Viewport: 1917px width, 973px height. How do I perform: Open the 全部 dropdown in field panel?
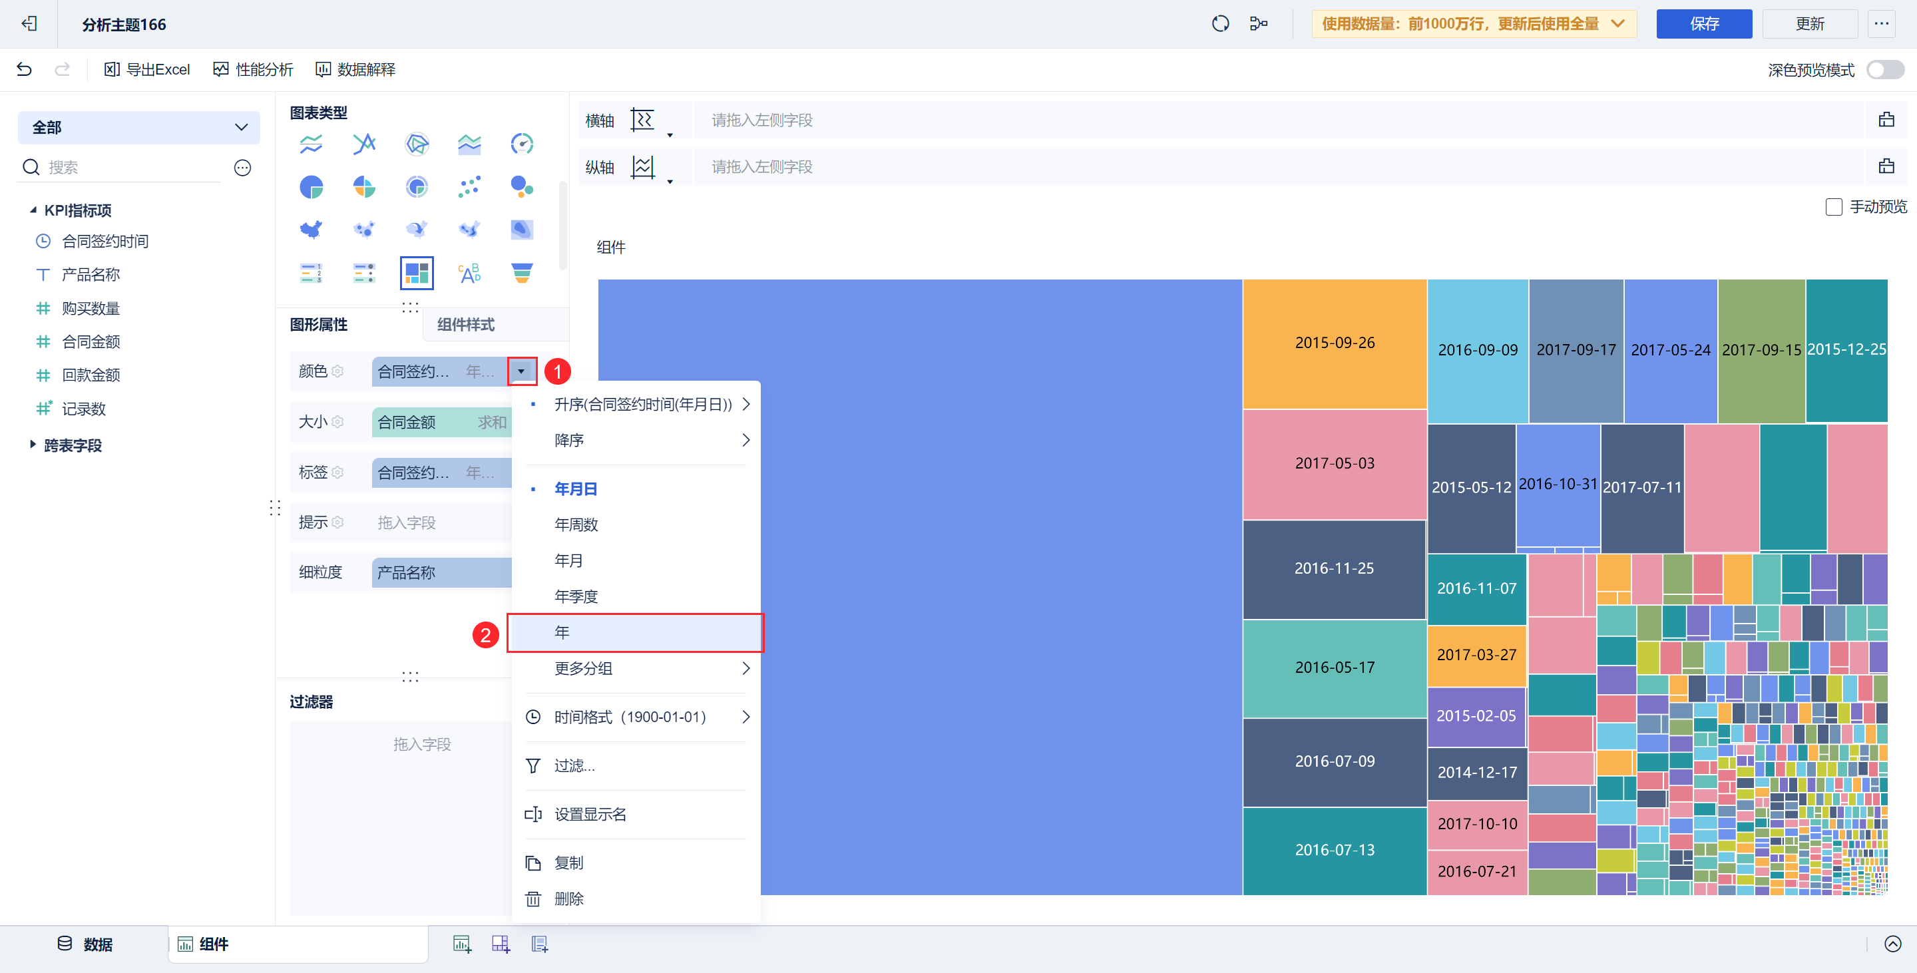point(138,127)
